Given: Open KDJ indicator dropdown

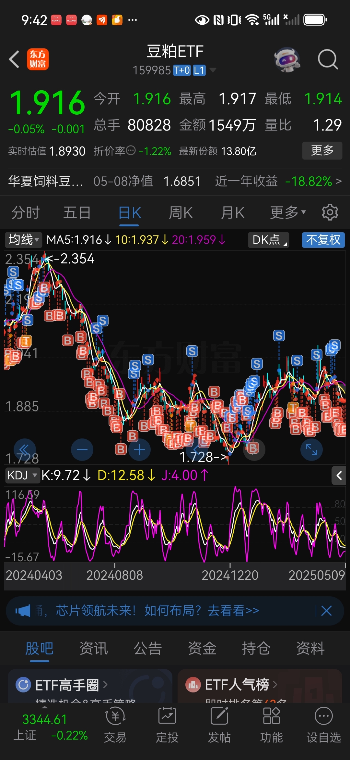Looking at the screenshot, I should click(22, 475).
